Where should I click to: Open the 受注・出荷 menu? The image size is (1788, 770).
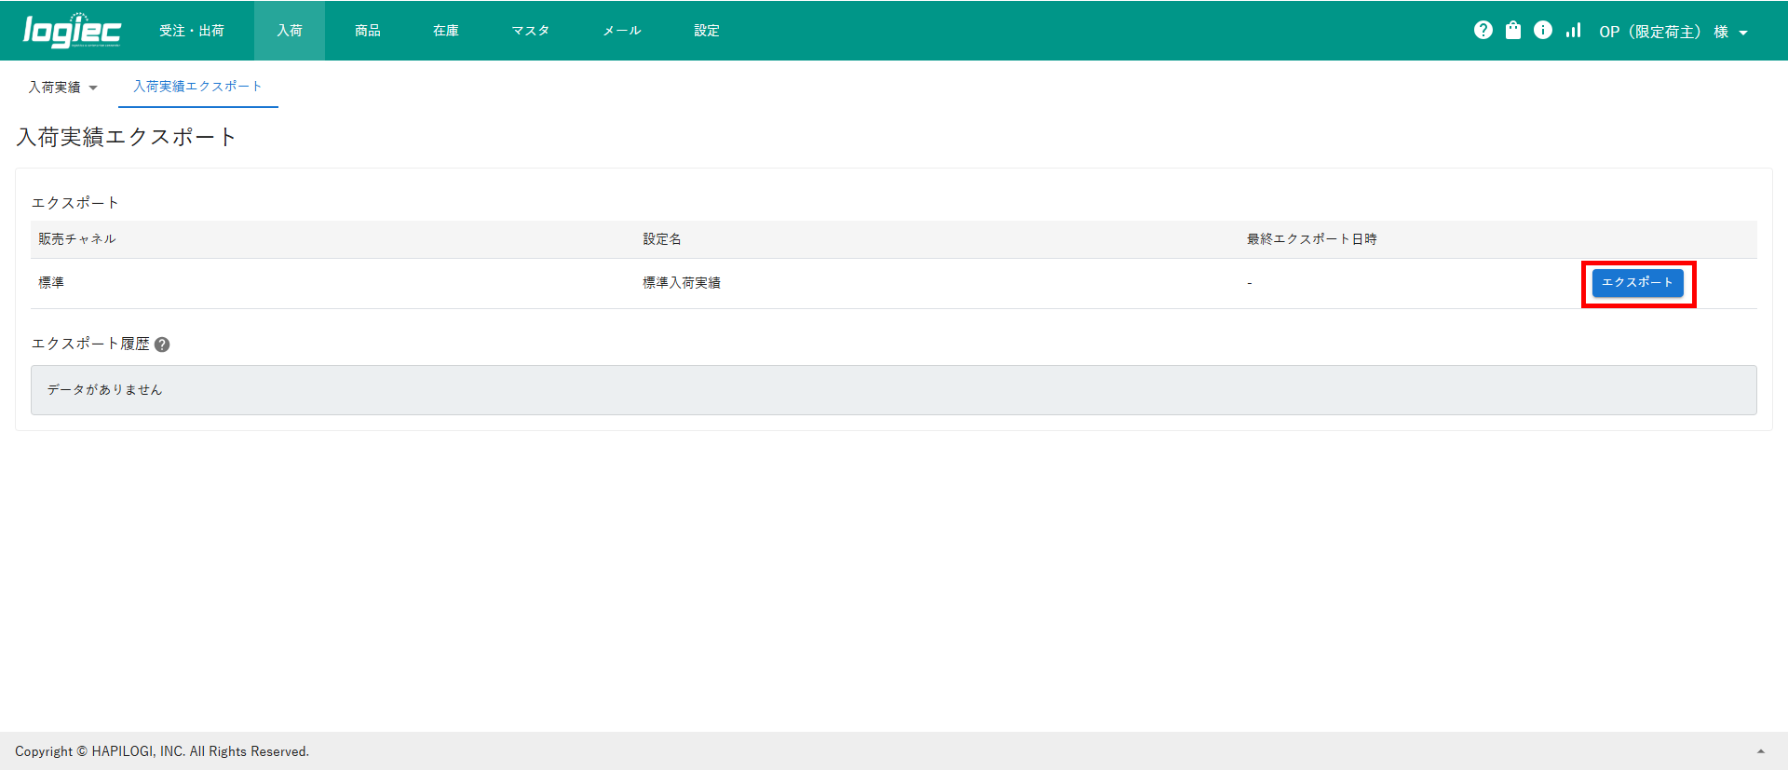tap(192, 31)
